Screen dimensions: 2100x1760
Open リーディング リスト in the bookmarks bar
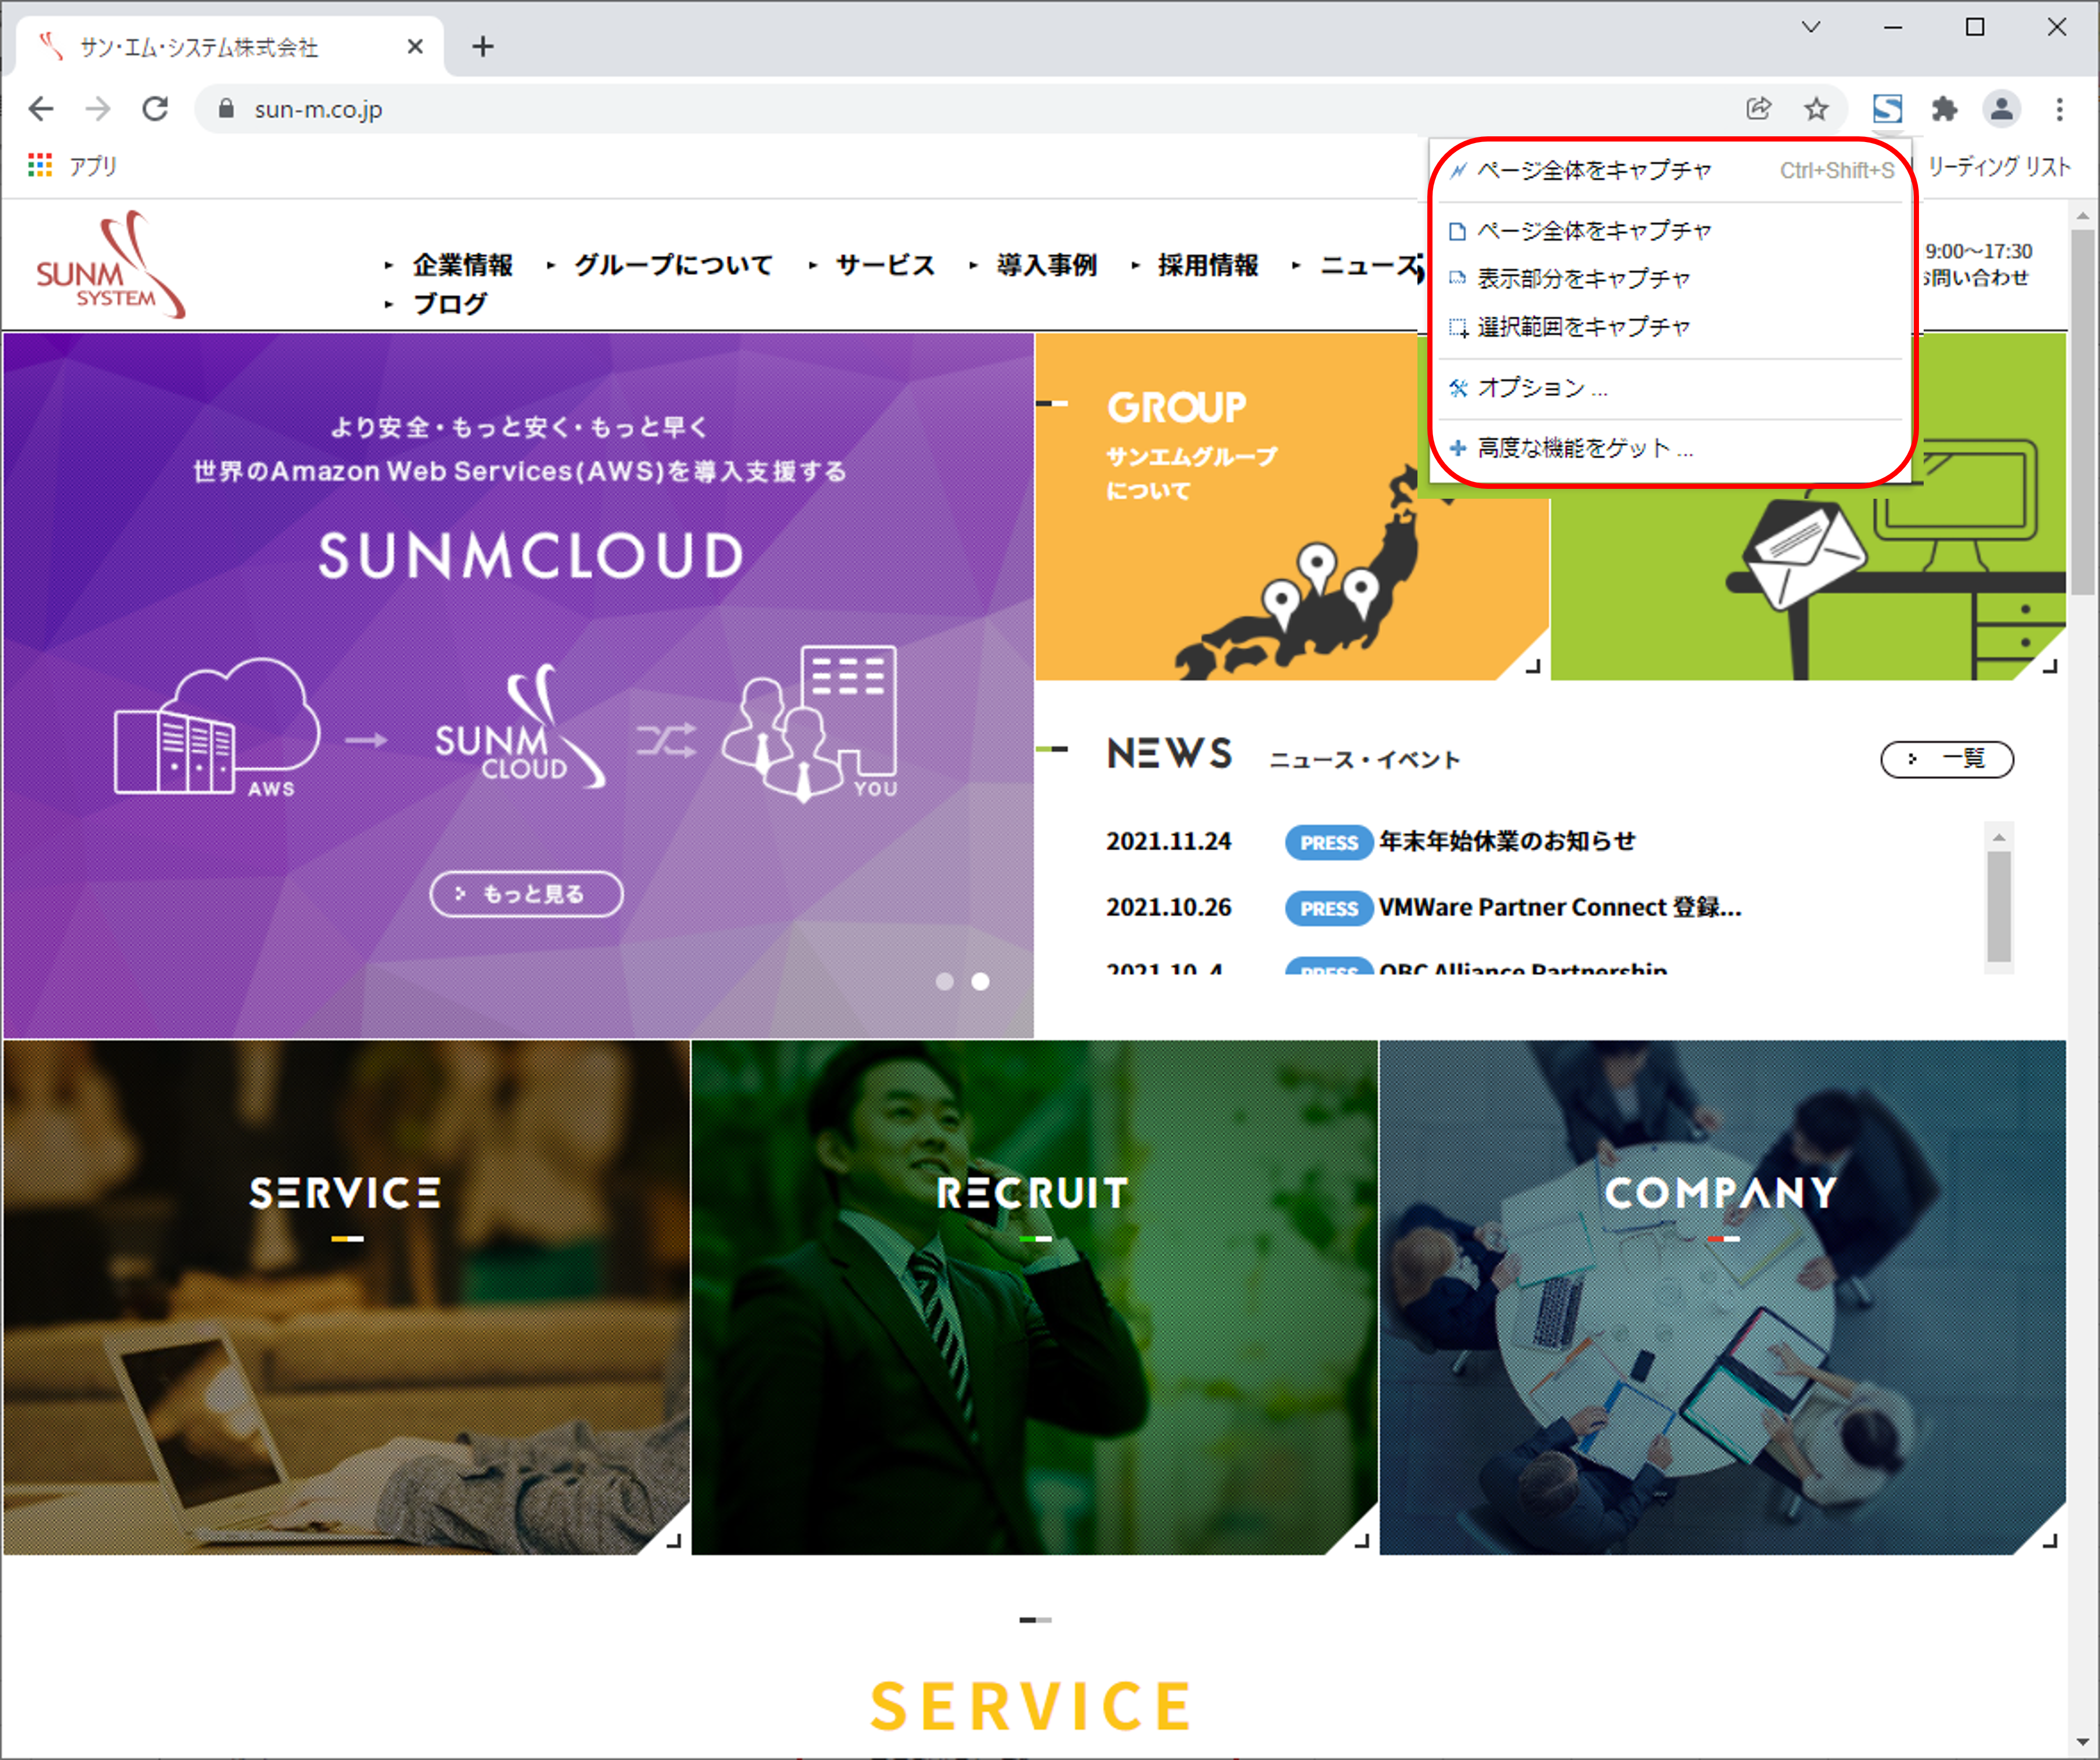click(1999, 166)
